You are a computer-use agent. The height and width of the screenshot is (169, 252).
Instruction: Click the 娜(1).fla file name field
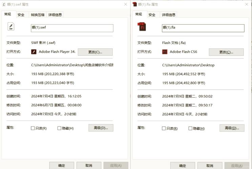[x=203, y=28]
